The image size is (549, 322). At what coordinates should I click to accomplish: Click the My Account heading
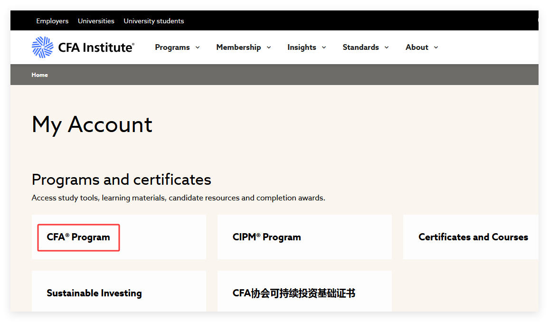point(92,124)
